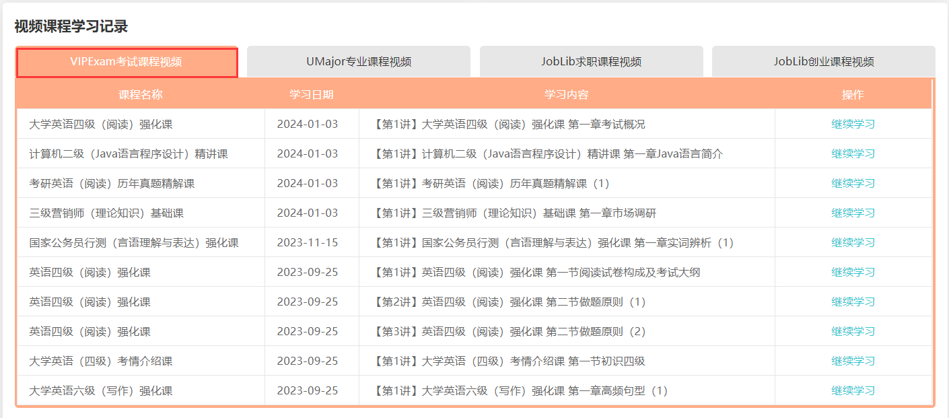Click the 视频课程学习记录 page heading
This screenshot has width=949, height=418.
tap(71, 26)
